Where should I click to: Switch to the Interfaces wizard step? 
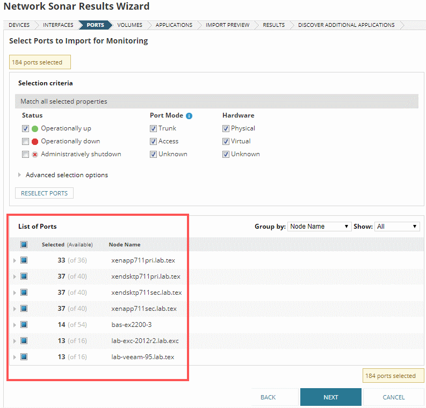(58, 25)
